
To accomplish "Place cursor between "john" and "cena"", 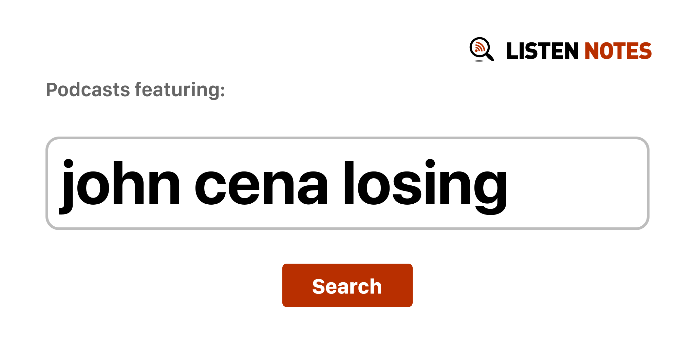I will coord(187,183).
